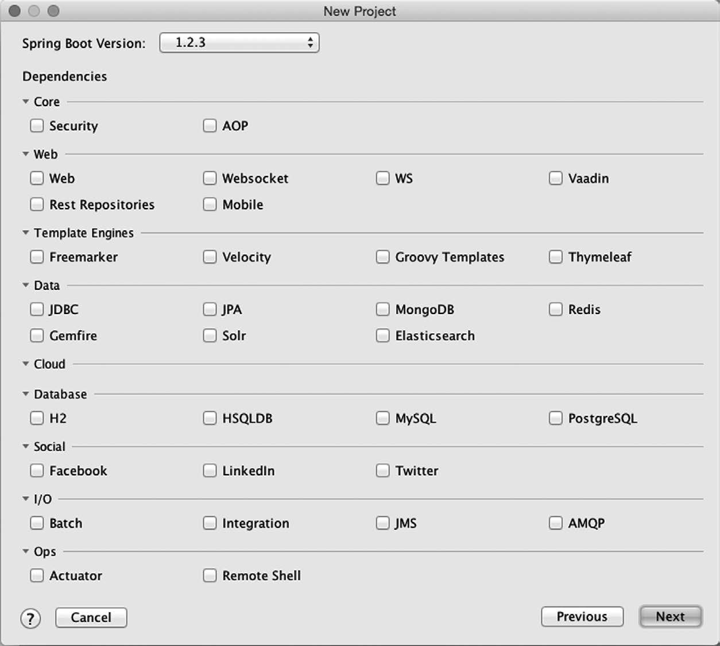Select the MongoDB checkbox
Image resolution: width=720 pixels, height=646 pixels.
click(x=382, y=310)
